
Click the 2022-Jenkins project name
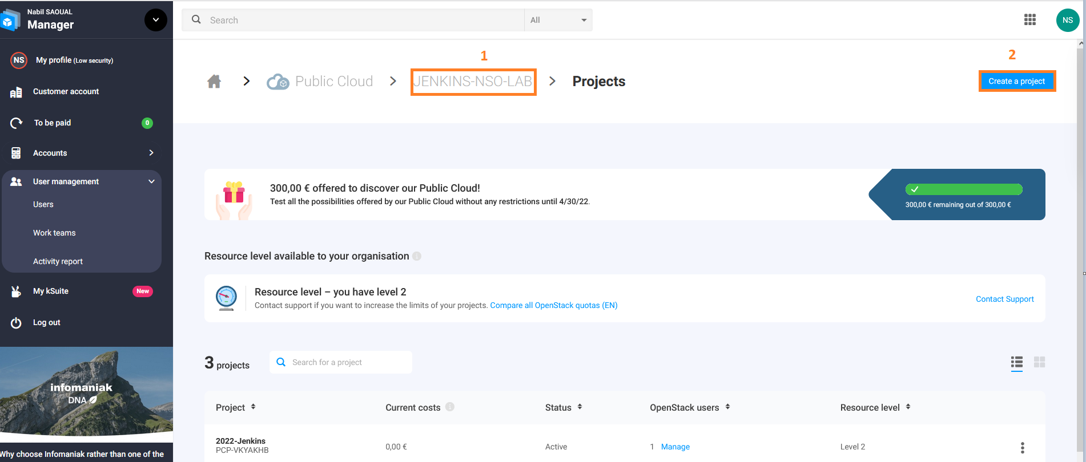(x=240, y=441)
